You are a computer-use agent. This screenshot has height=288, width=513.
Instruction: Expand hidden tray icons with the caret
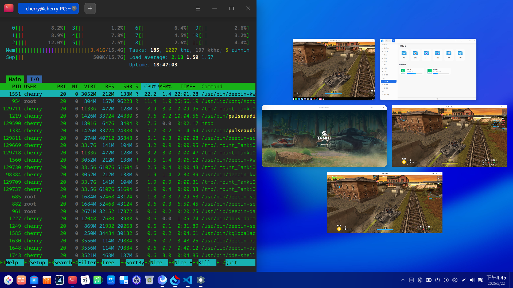tap(403, 280)
